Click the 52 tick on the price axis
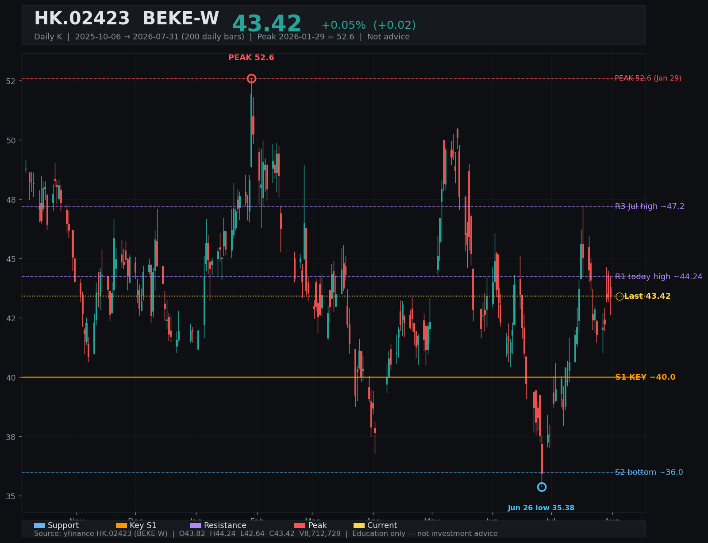The image size is (708, 543). [11, 81]
